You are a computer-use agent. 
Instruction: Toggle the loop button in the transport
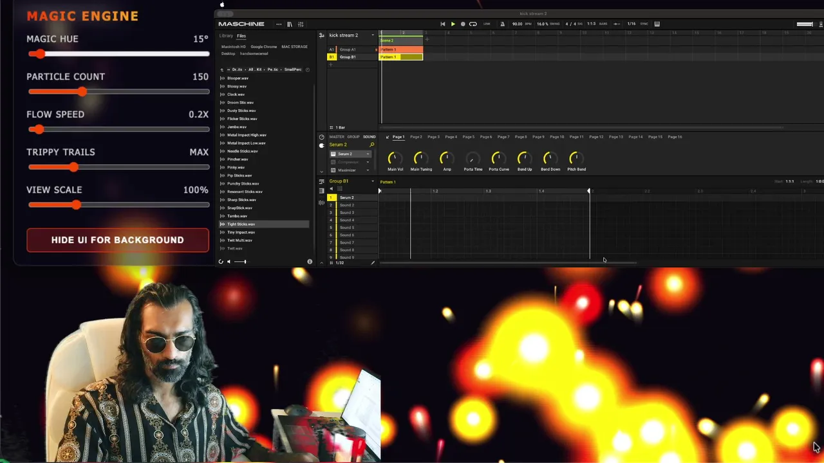473,24
